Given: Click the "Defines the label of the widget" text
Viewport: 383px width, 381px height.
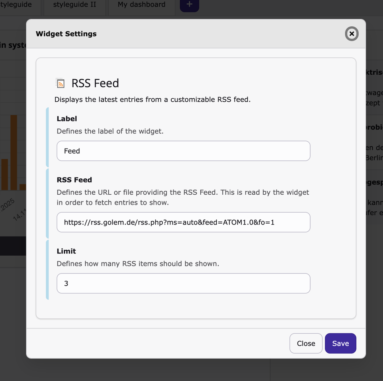Looking at the screenshot, I should click(x=110, y=131).
